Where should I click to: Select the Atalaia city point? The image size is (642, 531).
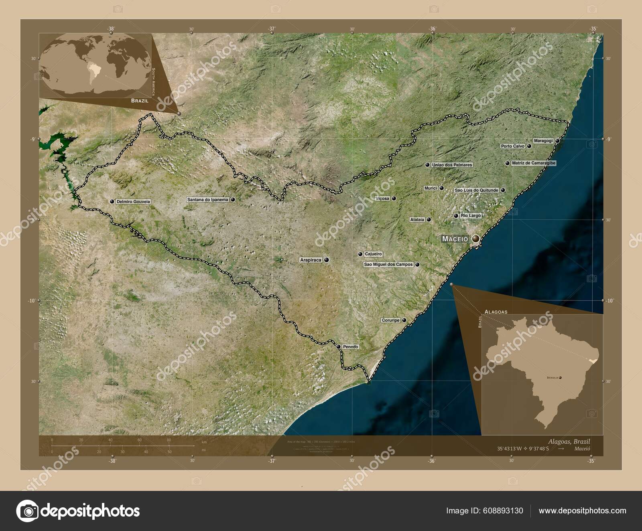click(x=429, y=219)
